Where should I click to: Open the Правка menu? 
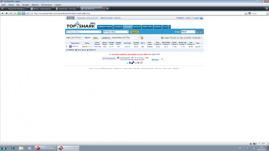pos(11,5)
